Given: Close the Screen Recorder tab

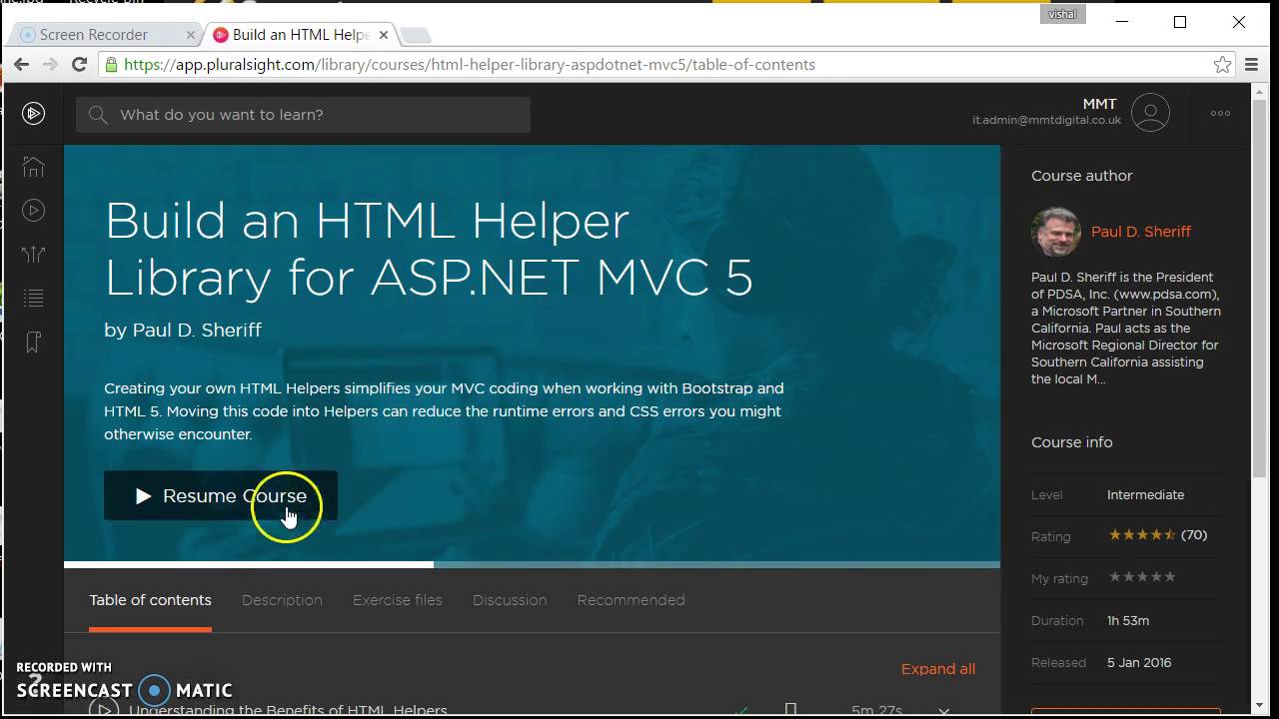Looking at the screenshot, I should click(191, 34).
